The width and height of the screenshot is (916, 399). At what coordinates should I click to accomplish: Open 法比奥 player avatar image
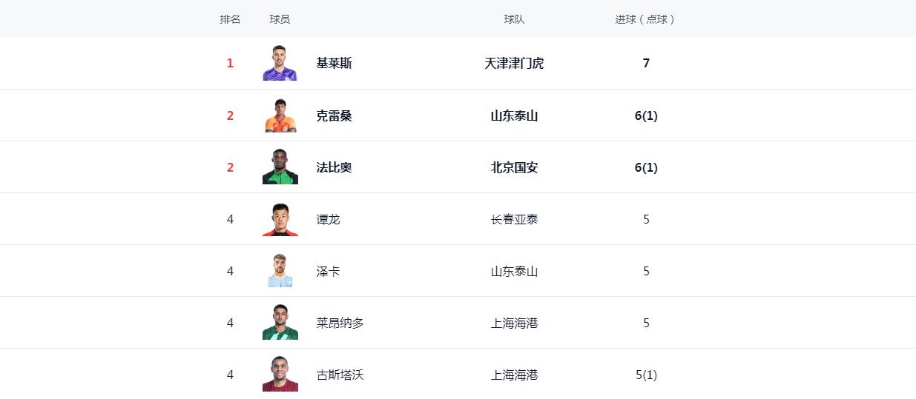(280, 167)
